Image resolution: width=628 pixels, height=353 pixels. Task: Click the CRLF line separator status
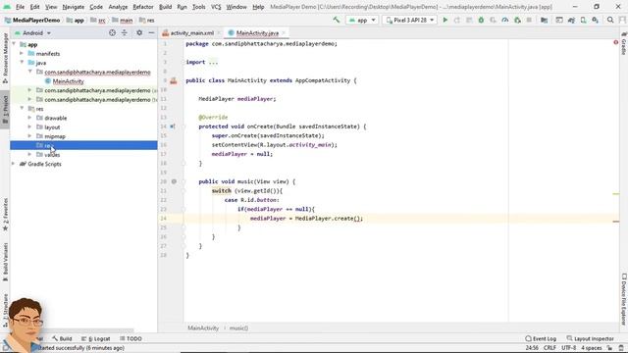549,348
